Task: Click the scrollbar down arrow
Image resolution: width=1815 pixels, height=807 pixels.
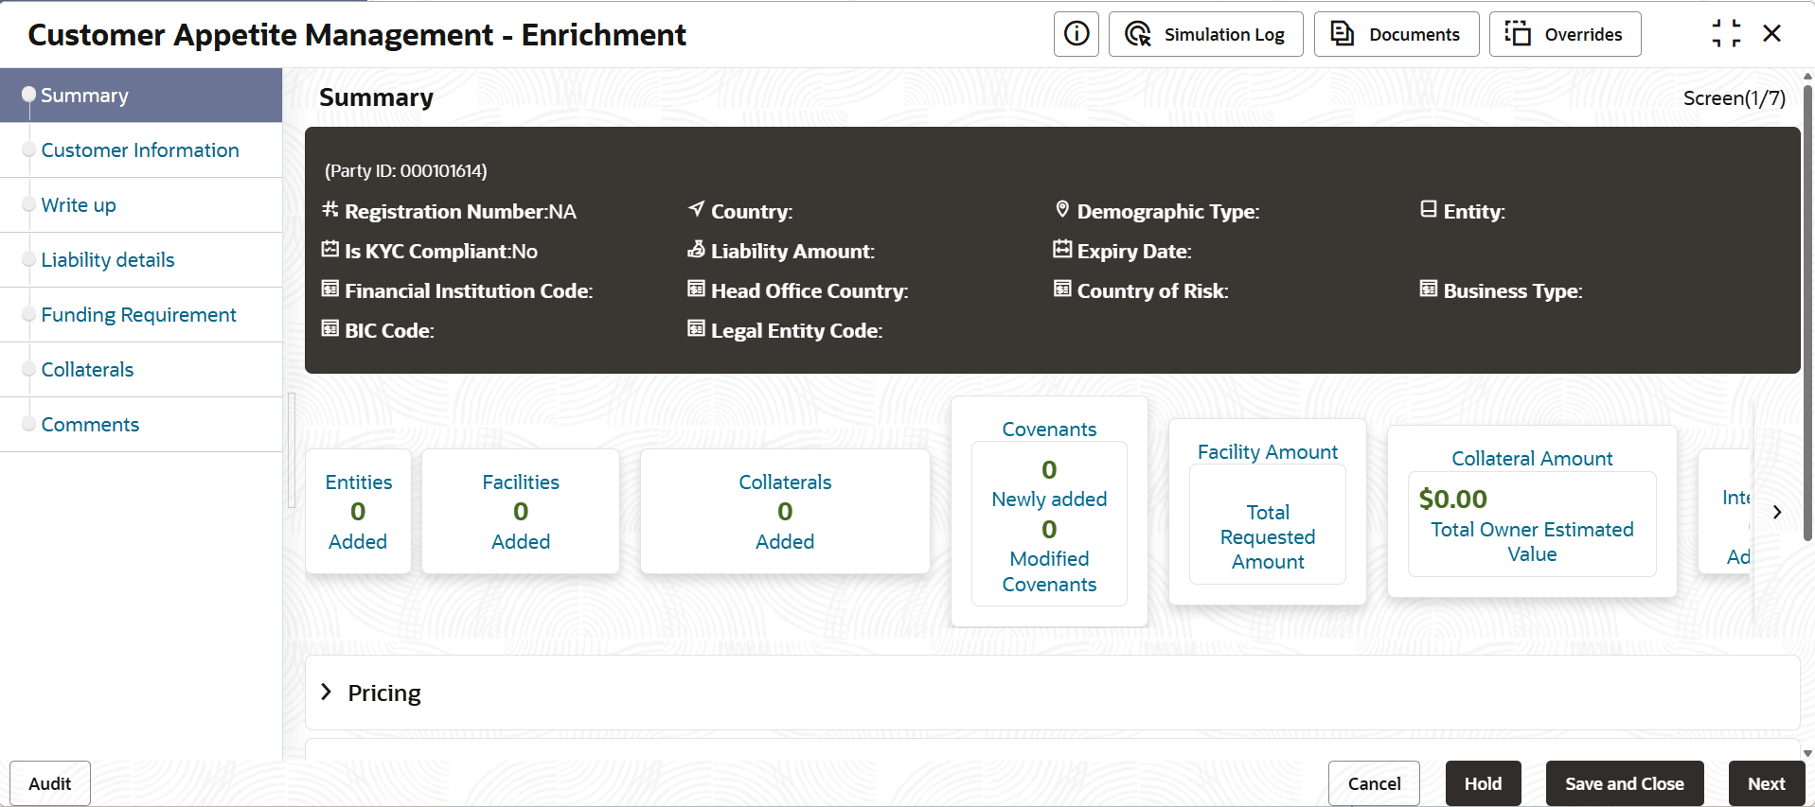Action: coord(1807,754)
